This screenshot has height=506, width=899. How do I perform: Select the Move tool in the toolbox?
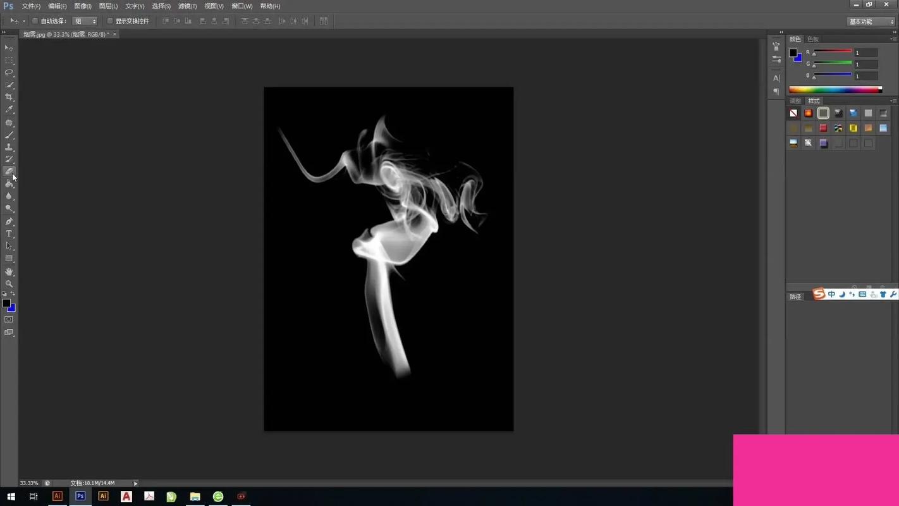tap(9, 48)
